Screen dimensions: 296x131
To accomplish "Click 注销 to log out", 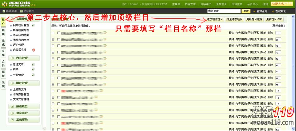I will click(265, 4).
